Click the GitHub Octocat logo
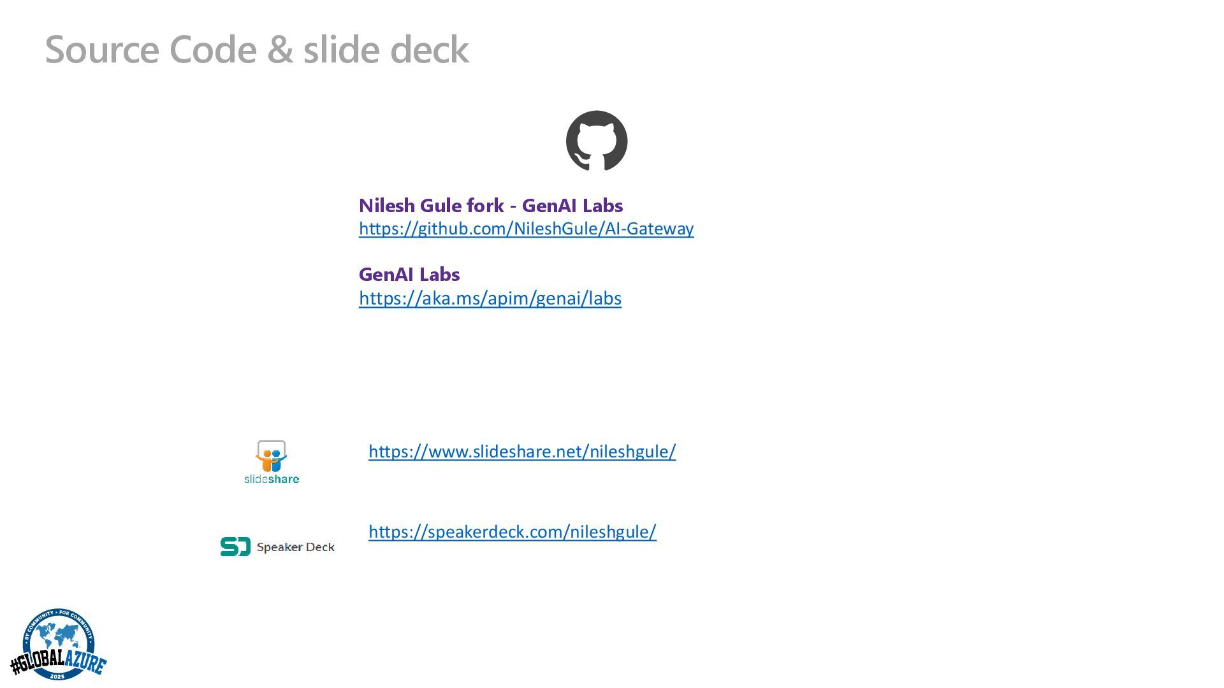Viewport: 1224px width, 688px height. (x=597, y=141)
